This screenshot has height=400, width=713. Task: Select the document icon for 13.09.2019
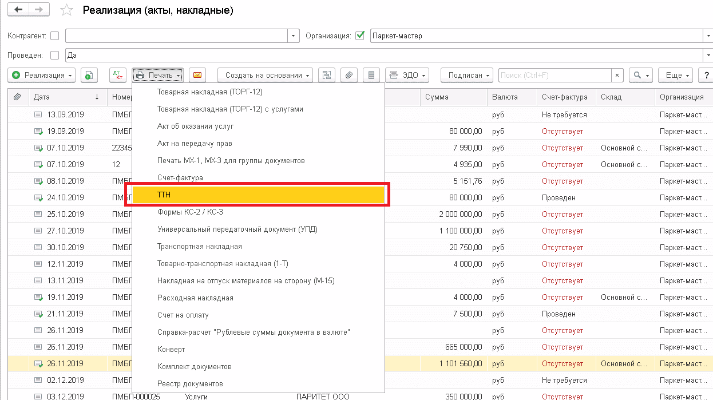(x=38, y=114)
